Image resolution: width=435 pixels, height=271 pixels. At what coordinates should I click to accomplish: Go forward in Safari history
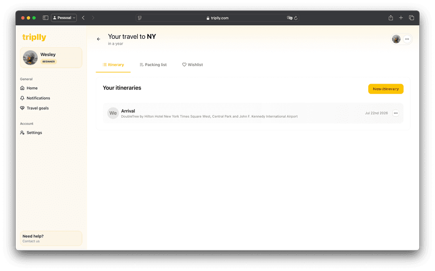click(x=93, y=18)
